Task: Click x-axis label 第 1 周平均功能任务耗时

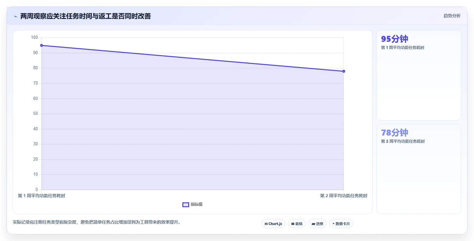Action: point(41,196)
